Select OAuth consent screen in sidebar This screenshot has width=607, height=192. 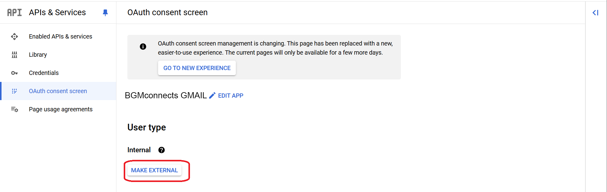coord(58,91)
